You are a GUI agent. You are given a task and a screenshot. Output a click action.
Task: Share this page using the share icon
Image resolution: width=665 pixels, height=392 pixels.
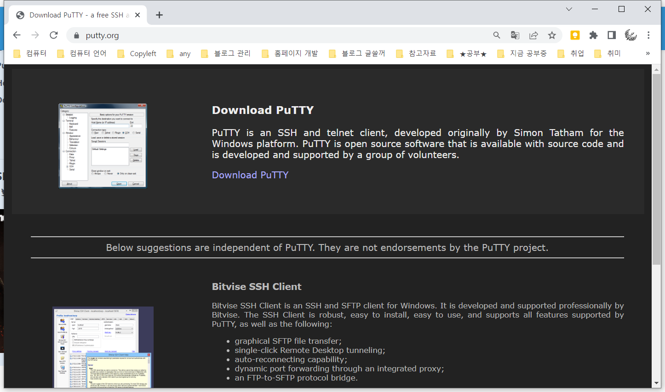(533, 35)
